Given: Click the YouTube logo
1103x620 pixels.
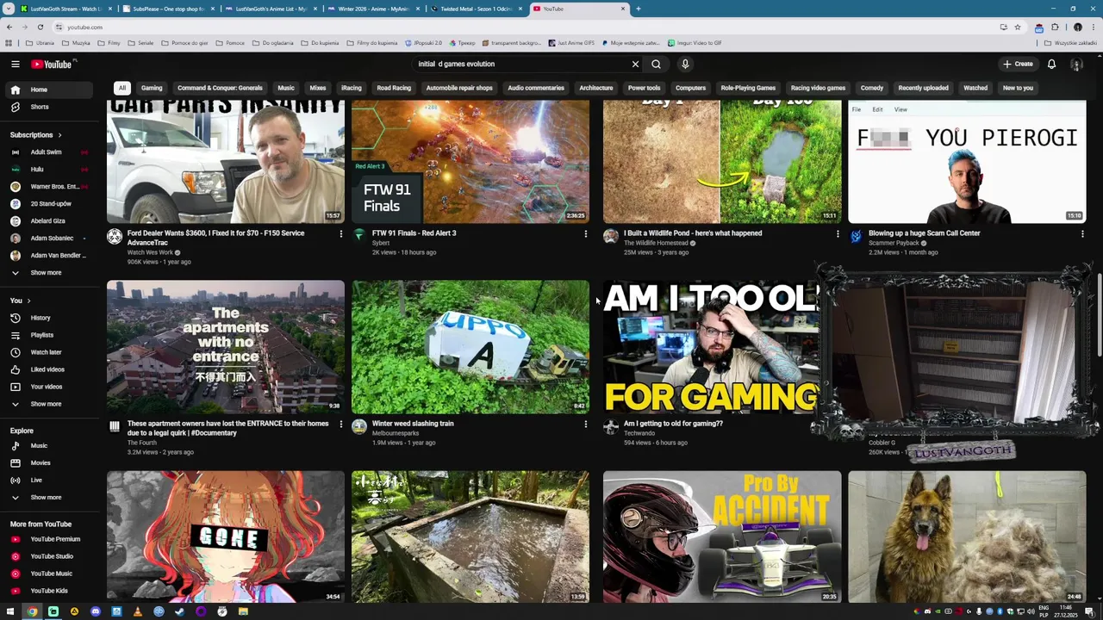Looking at the screenshot, I should point(52,64).
